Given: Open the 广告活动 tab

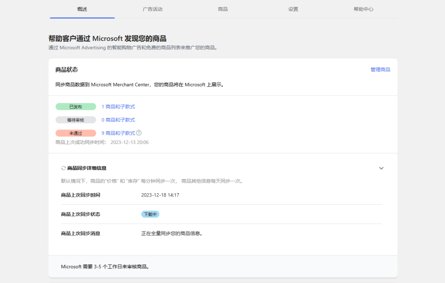Looking at the screenshot, I should pyautogui.click(x=152, y=9).
